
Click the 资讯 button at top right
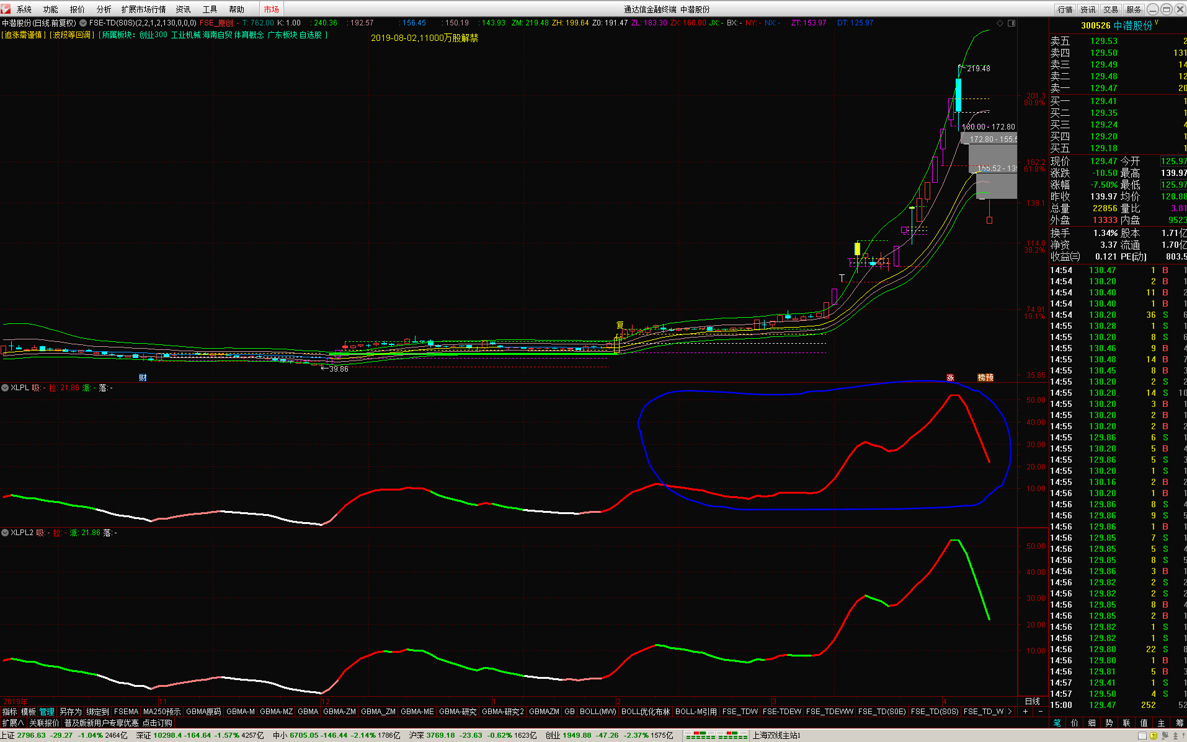1088,9
